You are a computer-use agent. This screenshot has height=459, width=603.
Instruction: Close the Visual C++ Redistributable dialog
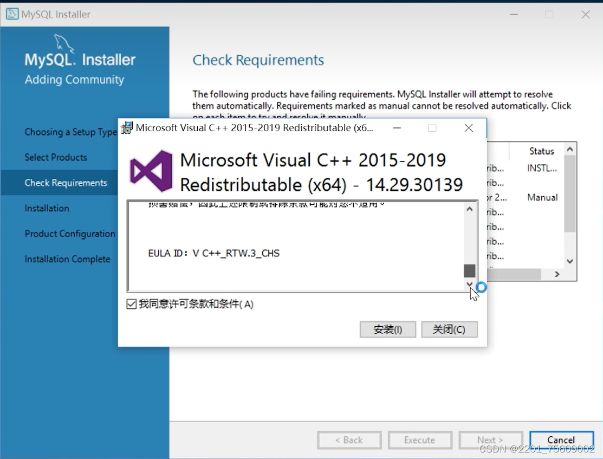pyautogui.click(x=469, y=128)
